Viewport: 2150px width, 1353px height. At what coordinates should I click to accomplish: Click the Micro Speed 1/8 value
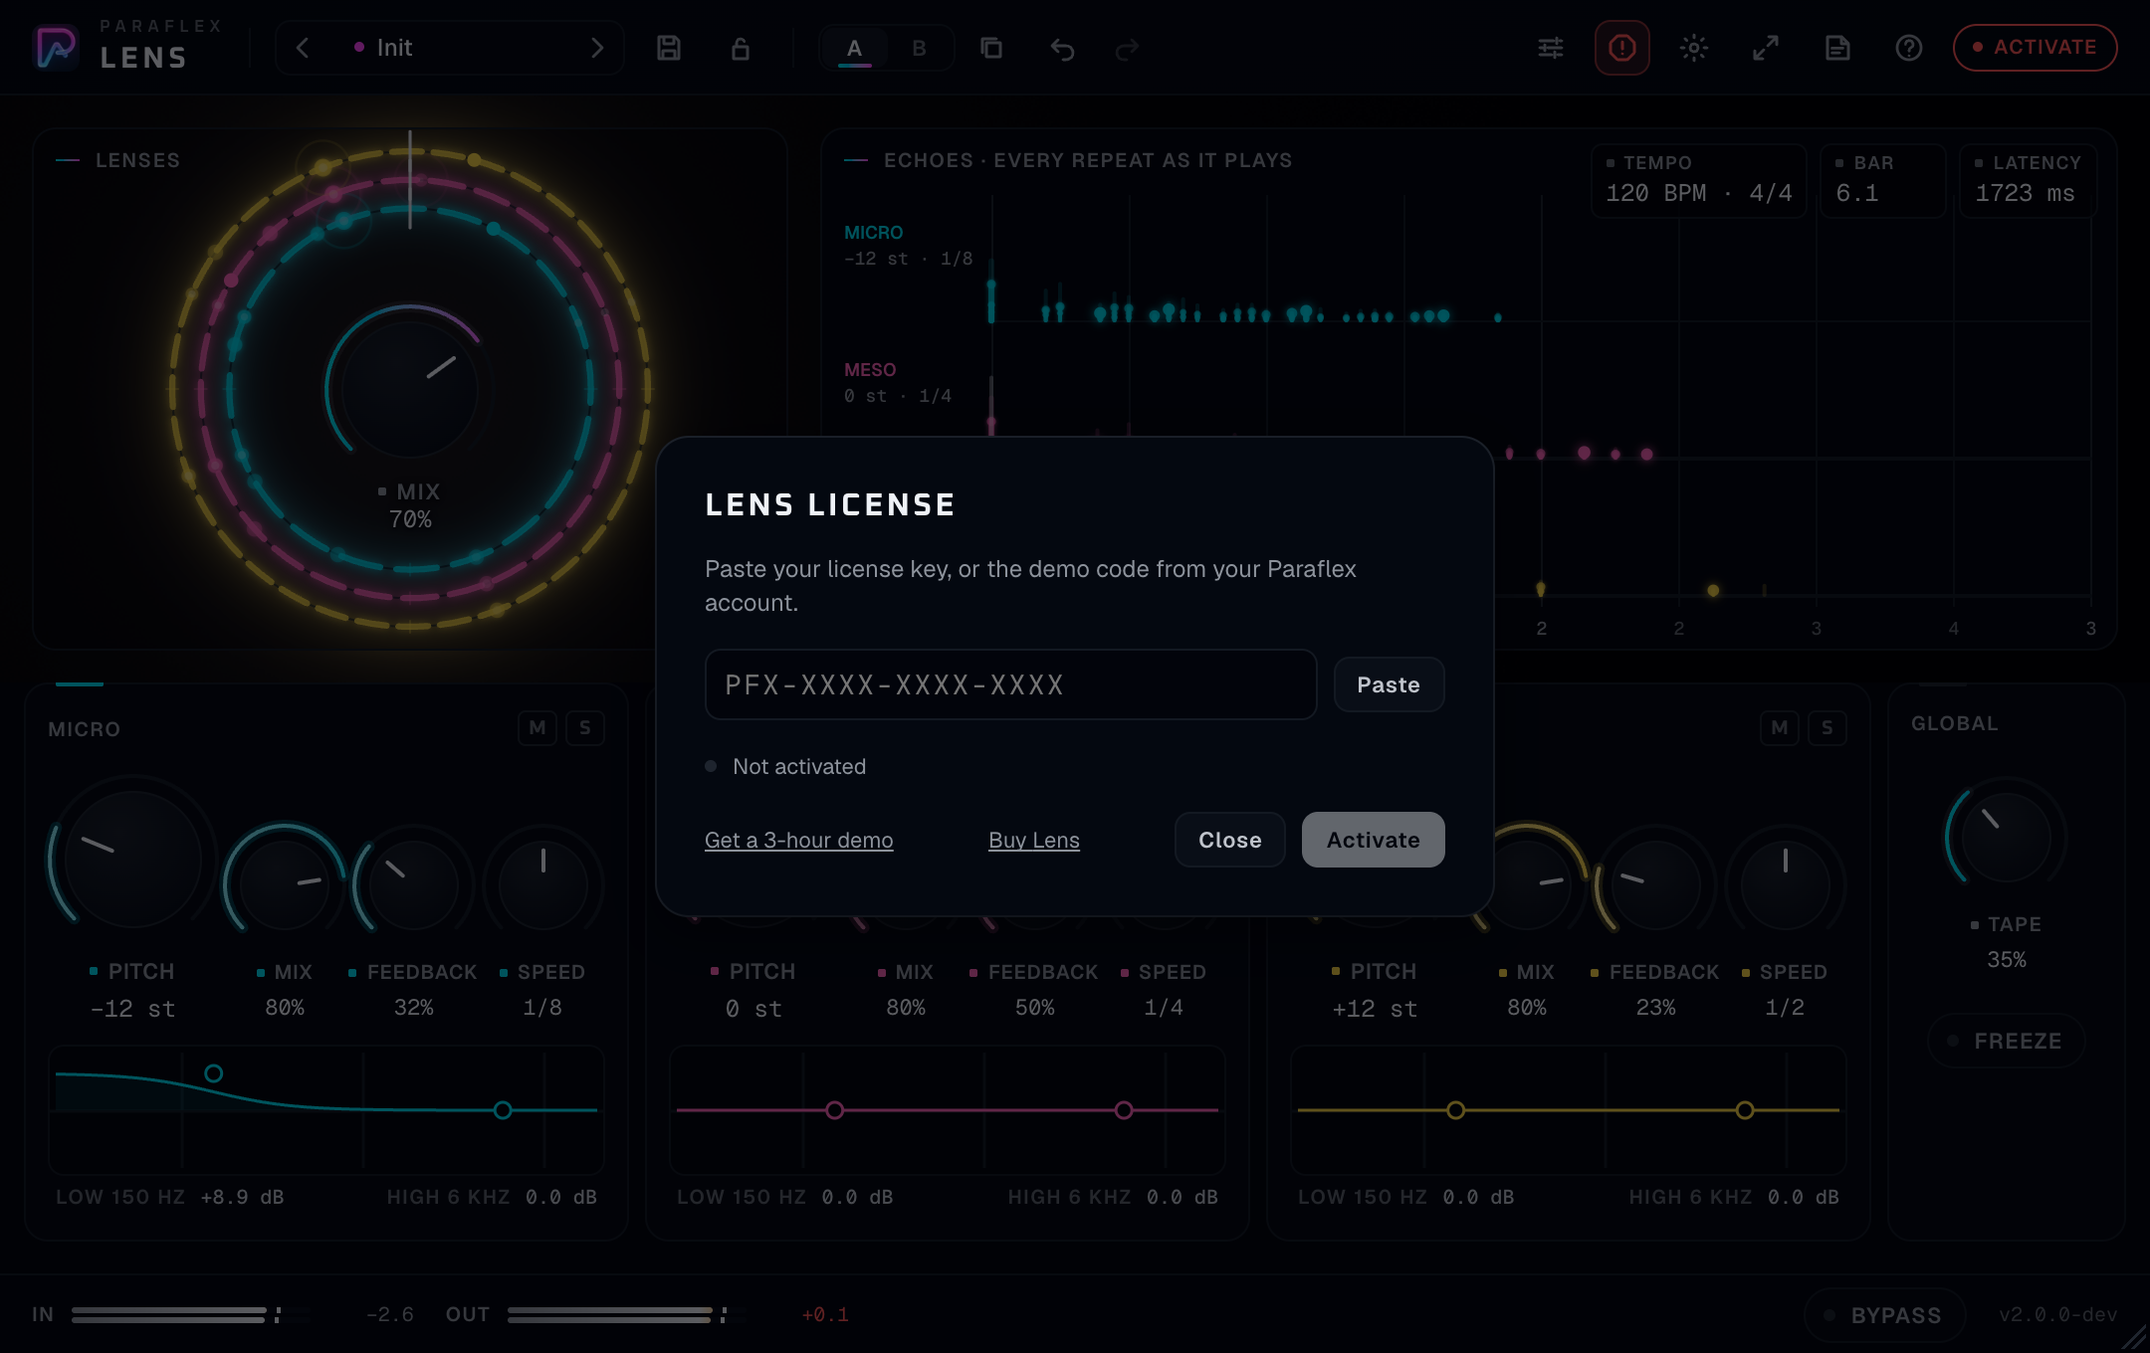[x=542, y=1008]
